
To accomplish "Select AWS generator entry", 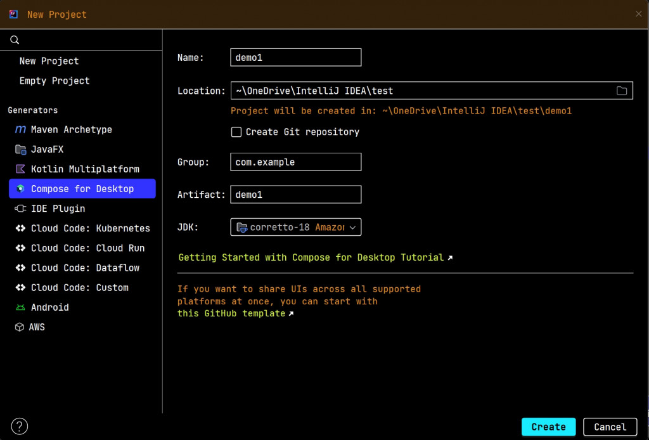I will click(x=36, y=327).
